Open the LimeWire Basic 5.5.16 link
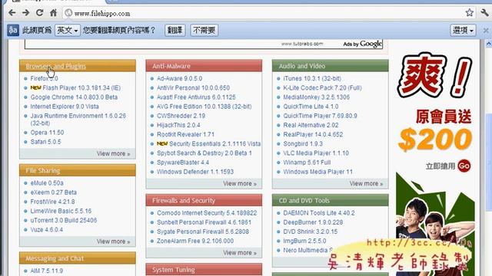 click(x=61, y=211)
